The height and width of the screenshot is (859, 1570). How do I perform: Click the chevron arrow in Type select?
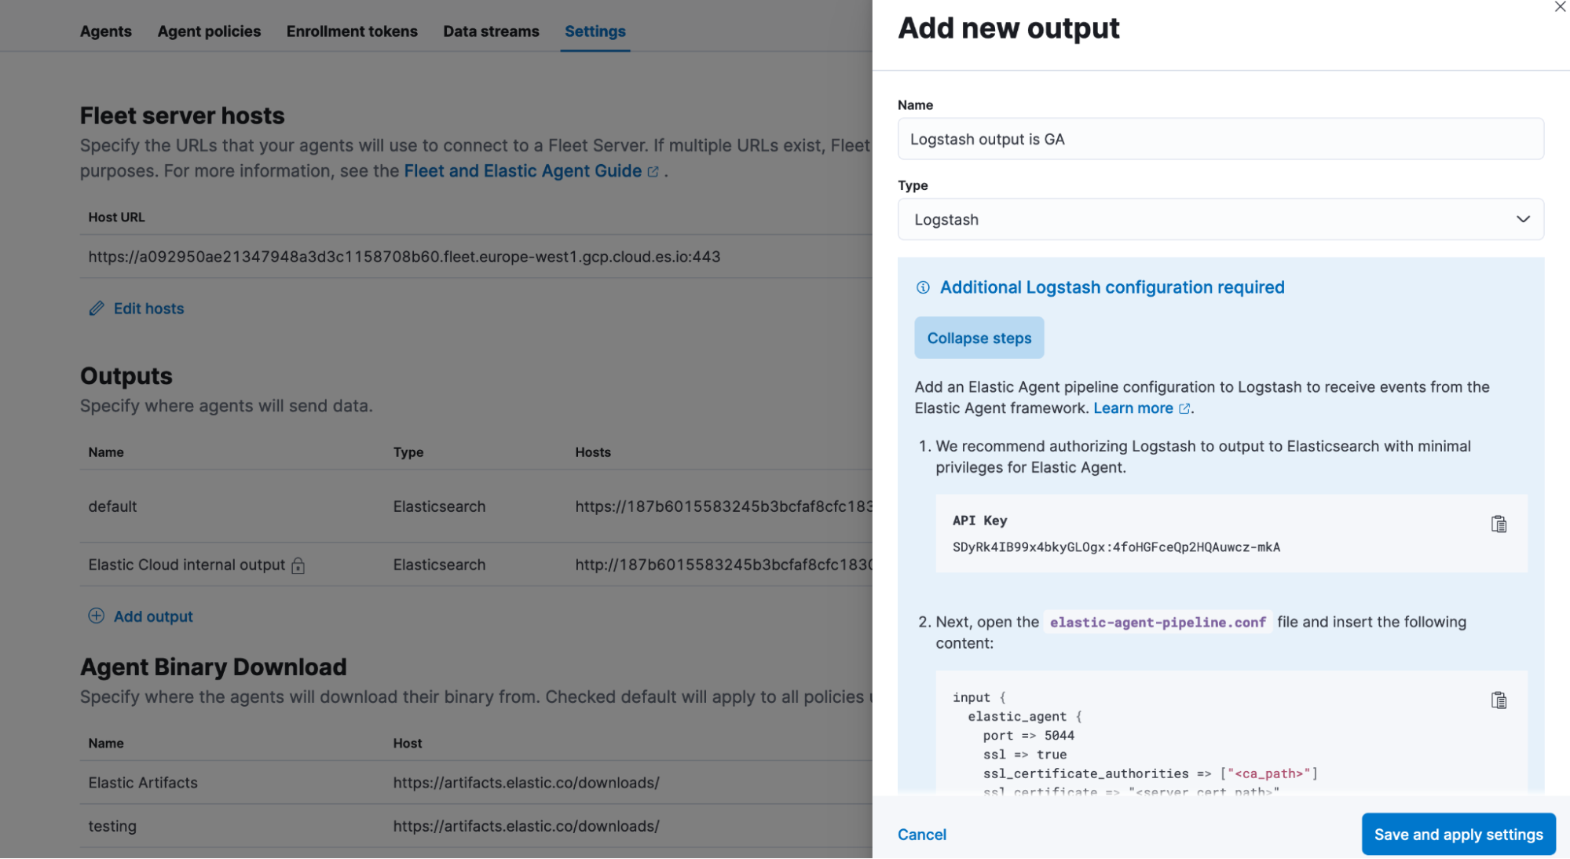click(1523, 220)
